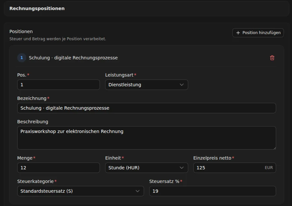Image resolution: width=292 pixels, height=206 pixels.
Task: Click the Beschreibung label
Action: pyautogui.click(x=32, y=122)
